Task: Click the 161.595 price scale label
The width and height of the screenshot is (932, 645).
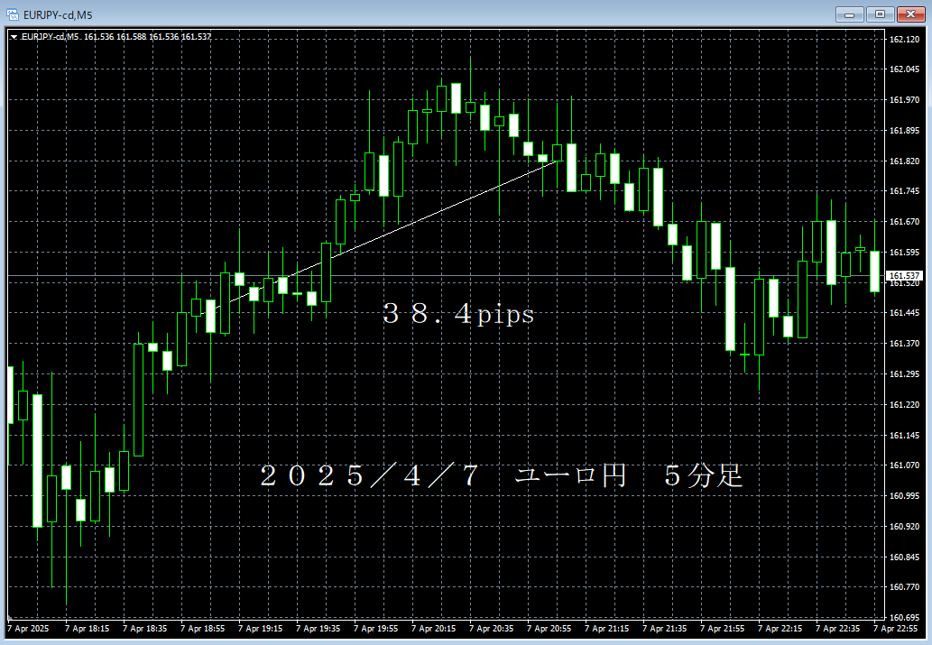Action: (x=904, y=252)
